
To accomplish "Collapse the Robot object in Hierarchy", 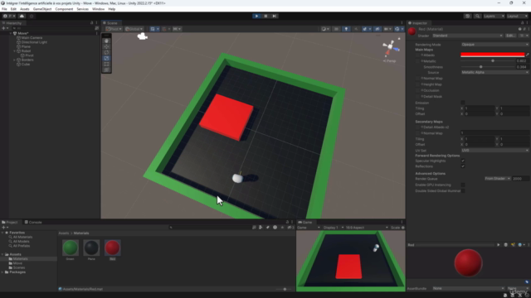I will 15,51.
